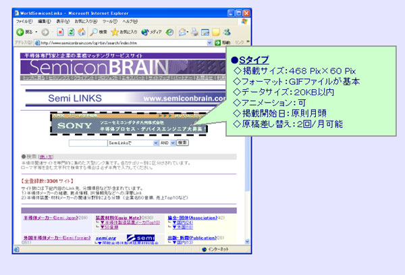Click the vertical scrollbar down arrow

247,241
